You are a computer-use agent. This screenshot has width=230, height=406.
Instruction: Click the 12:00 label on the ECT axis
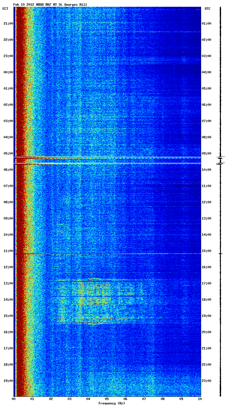click(x=8, y=267)
